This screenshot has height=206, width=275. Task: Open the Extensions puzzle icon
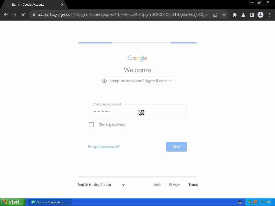(x=234, y=15)
